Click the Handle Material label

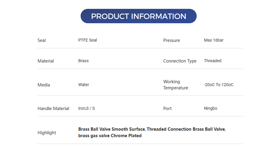point(53,108)
